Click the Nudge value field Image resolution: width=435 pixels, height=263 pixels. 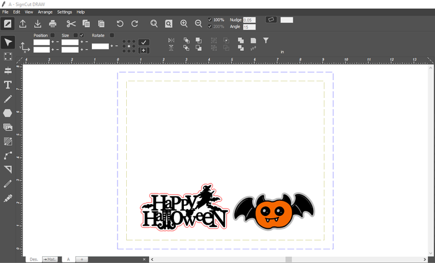click(x=249, y=20)
